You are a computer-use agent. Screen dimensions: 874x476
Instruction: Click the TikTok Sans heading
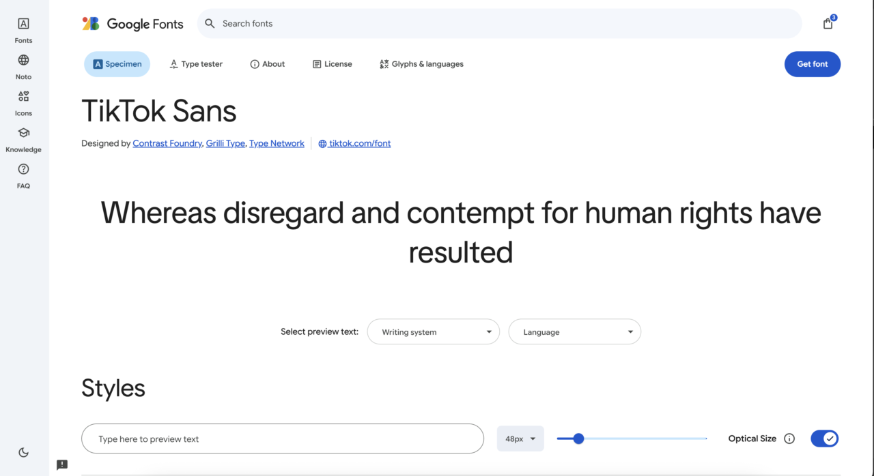click(x=159, y=111)
